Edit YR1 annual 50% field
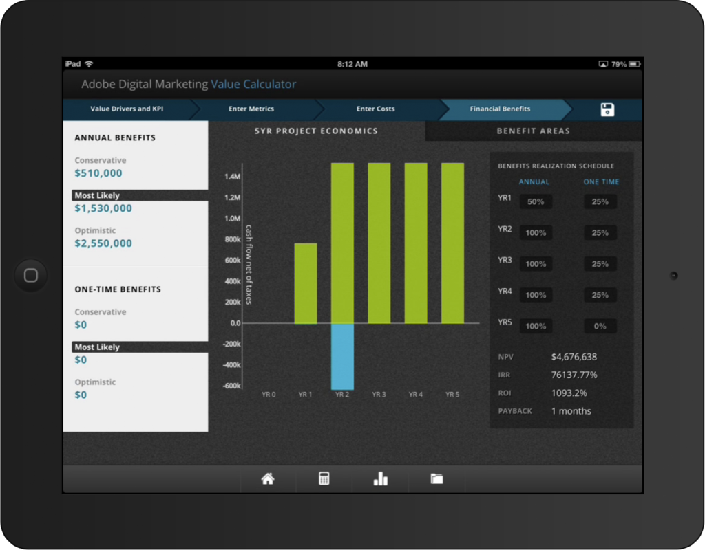 tap(536, 201)
